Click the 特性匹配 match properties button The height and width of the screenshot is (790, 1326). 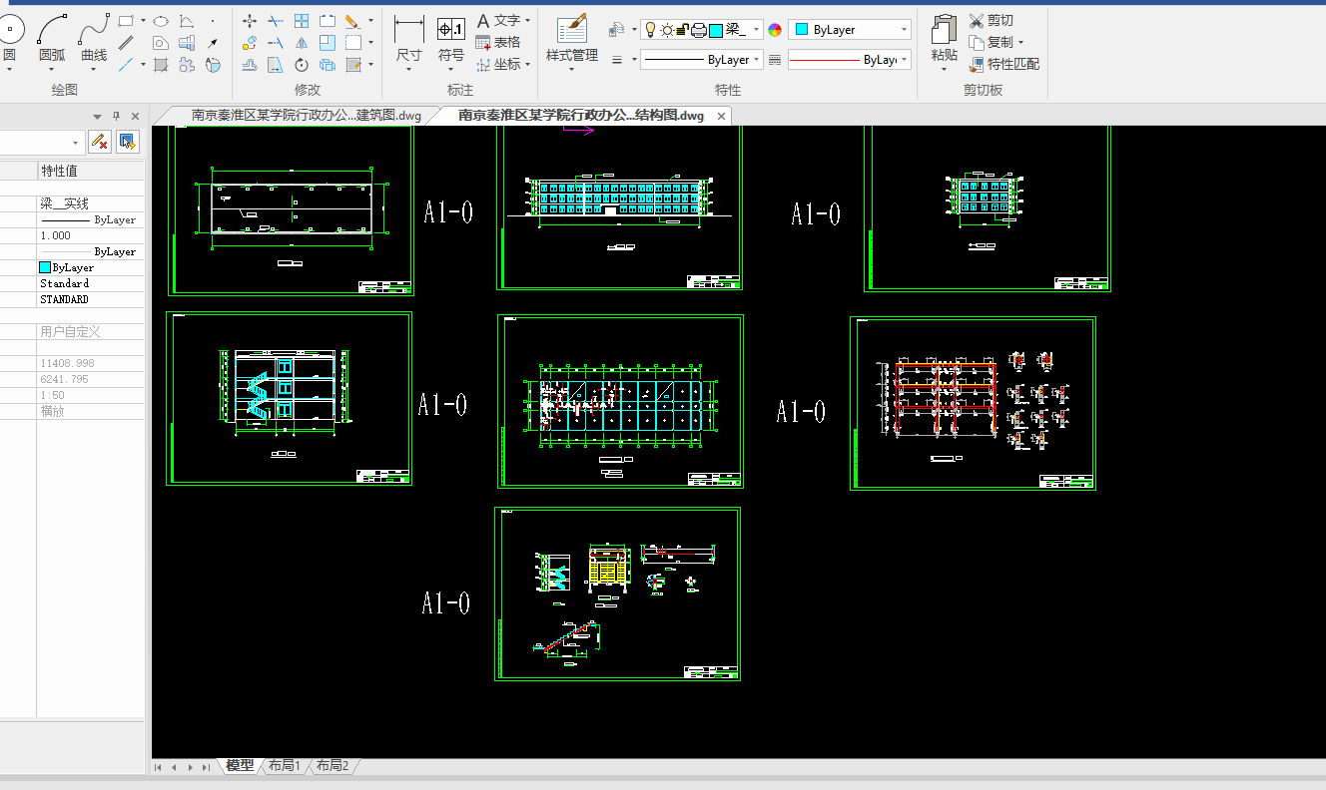1003,65
